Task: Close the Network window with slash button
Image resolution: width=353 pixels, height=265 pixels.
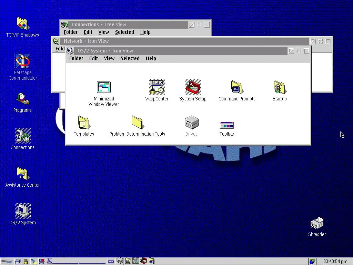Action: tap(313, 41)
